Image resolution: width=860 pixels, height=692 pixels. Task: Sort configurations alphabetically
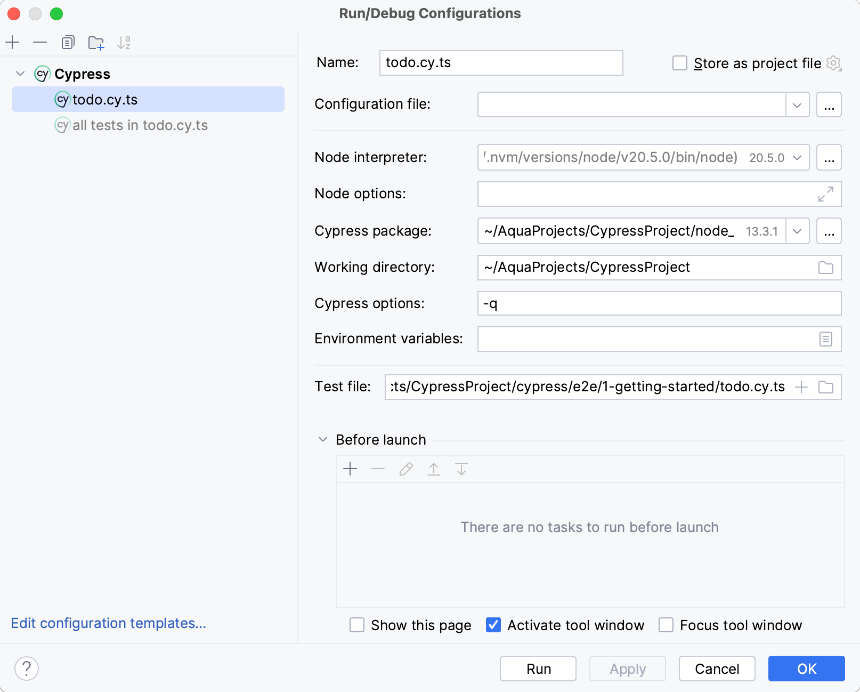pos(124,42)
